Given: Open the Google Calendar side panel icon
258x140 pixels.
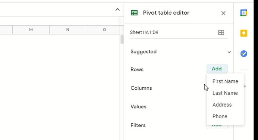Looking at the screenshot, I should [244, 13].
